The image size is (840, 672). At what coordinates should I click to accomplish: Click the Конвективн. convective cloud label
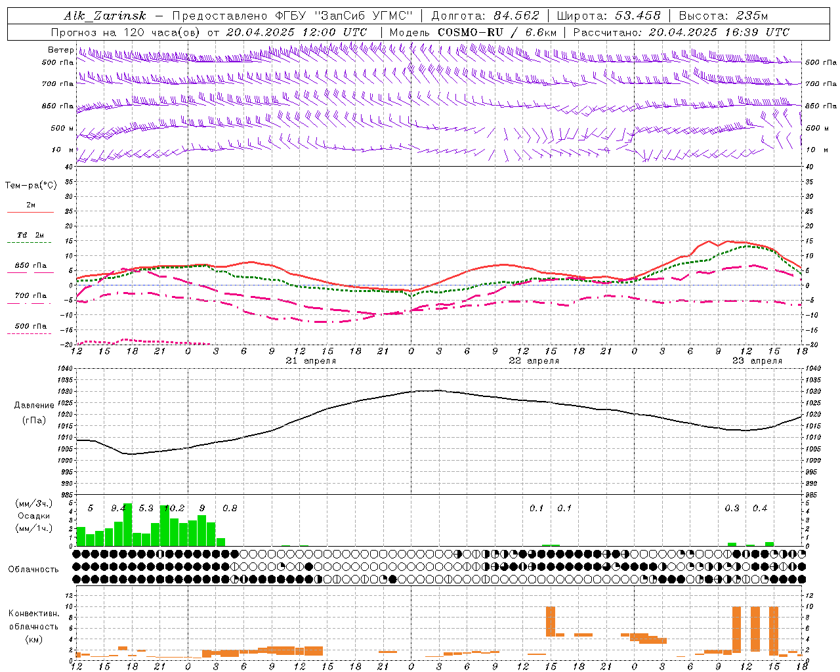coord(33,614)
